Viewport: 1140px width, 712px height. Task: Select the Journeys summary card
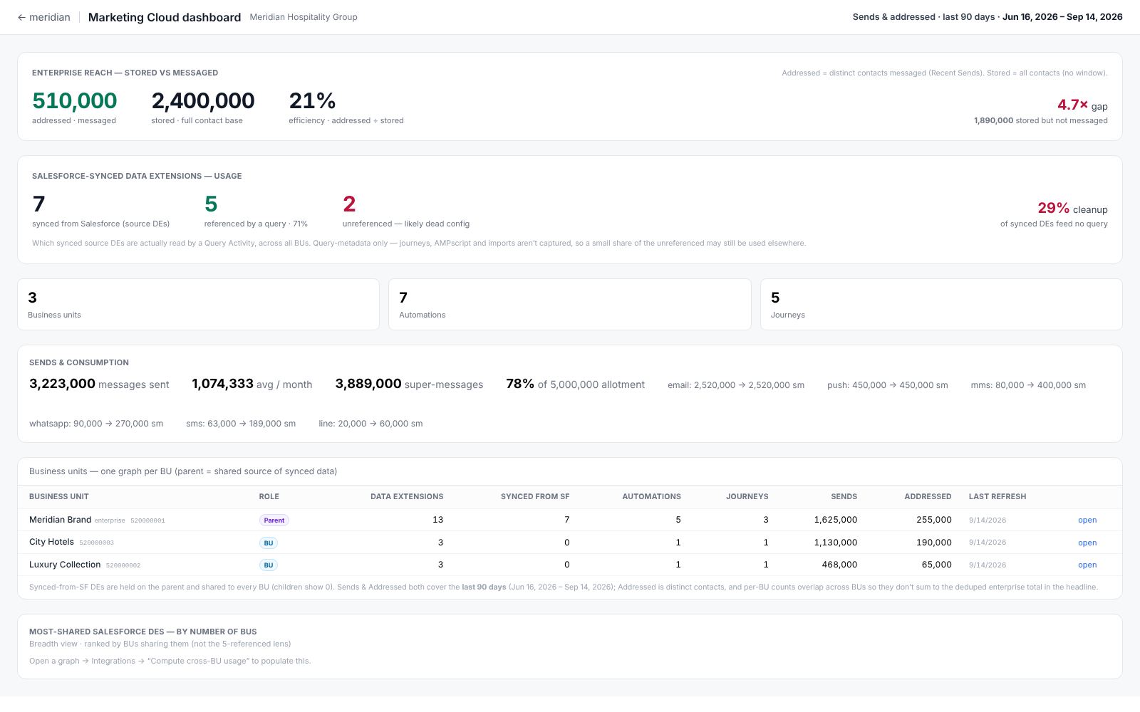tap(941, 305)
